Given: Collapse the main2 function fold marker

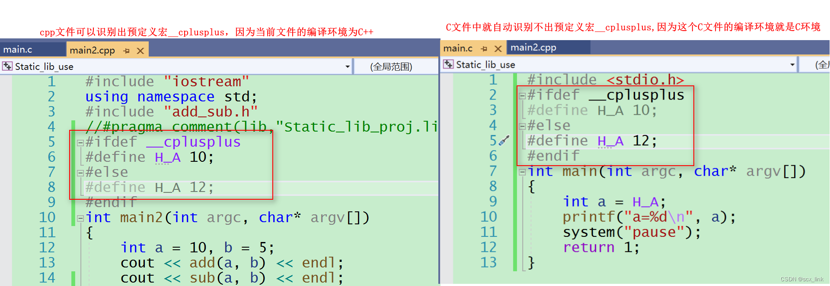Looking at the screenshot, I should [80, 218].
